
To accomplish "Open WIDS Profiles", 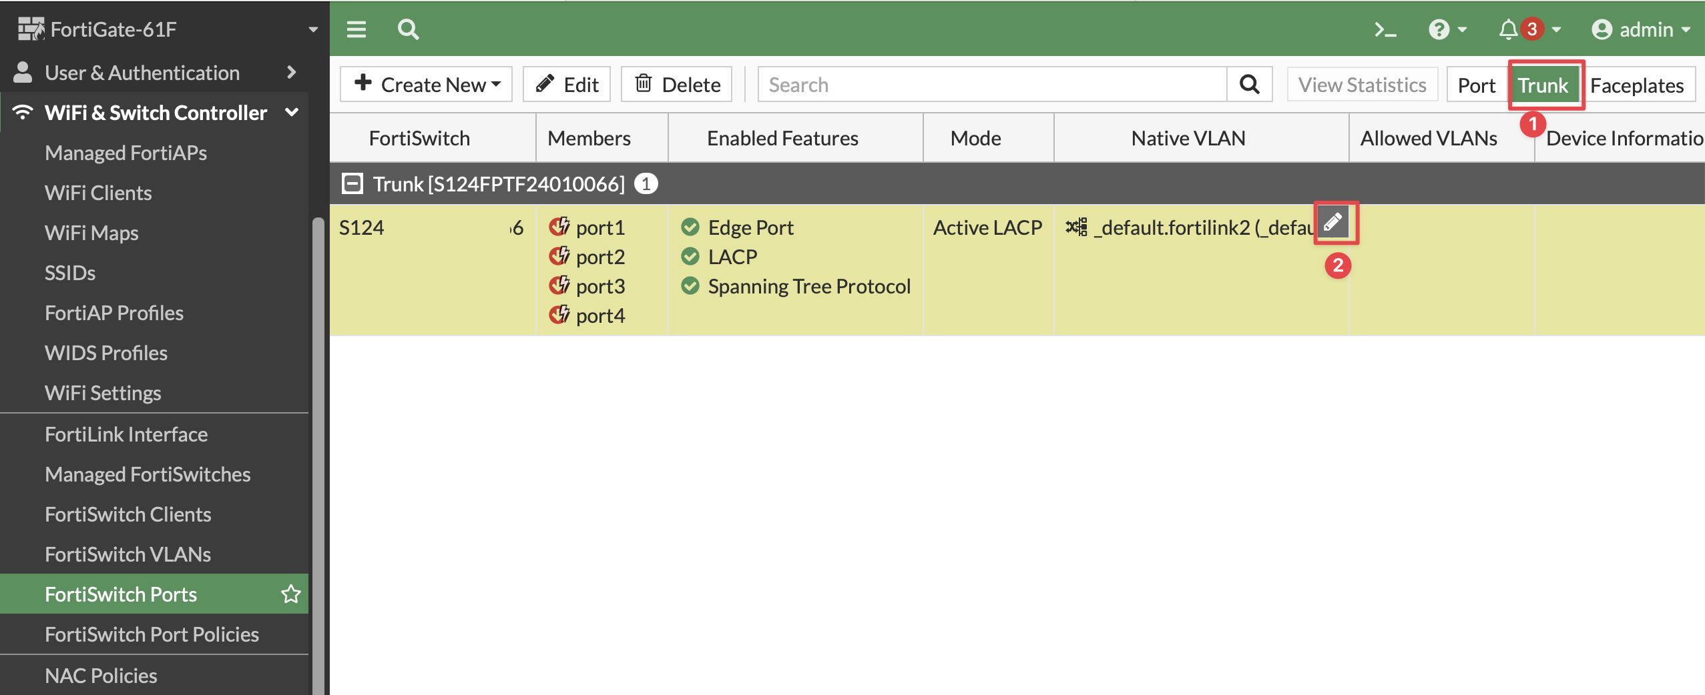I will click(106, 353).
